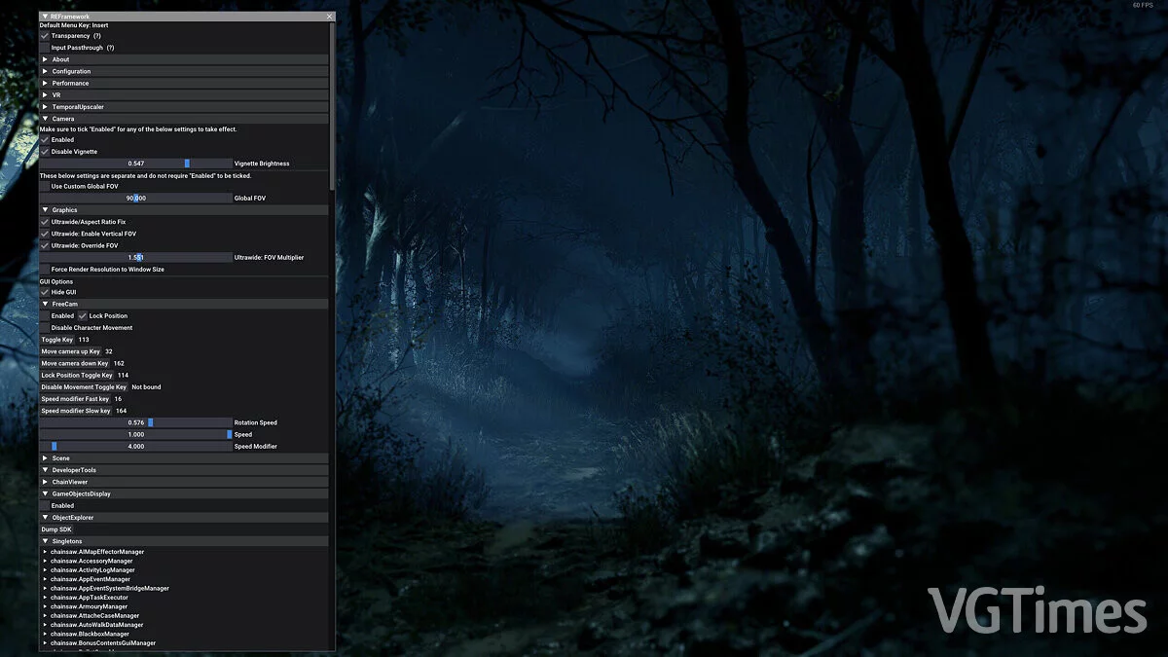The height and width of the screenshot is (657, 1168).
Task: Uncheck Disable Vignette
Action: (44, 151)
